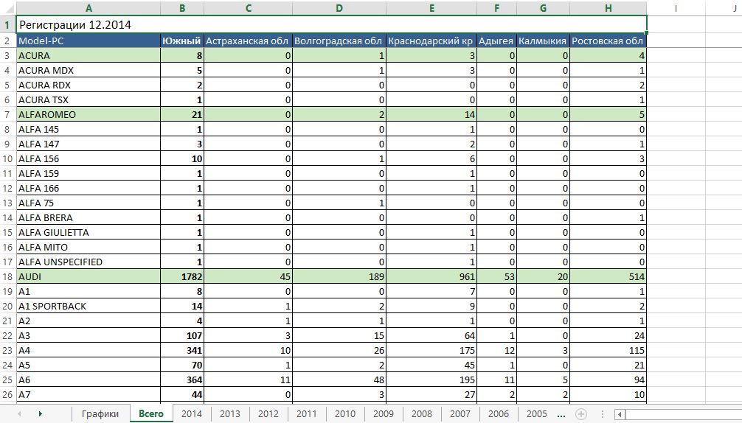Open the 2009 sheet tab
Screen dimensions: 742x423
384,413
